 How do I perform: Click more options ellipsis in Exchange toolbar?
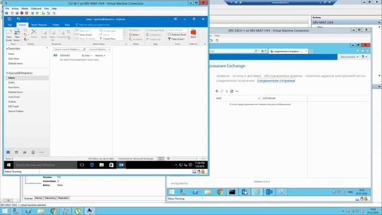click(237, 91)
